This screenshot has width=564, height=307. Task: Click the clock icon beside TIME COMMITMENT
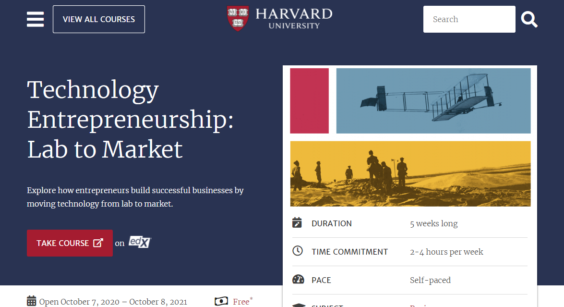[297, 251]
